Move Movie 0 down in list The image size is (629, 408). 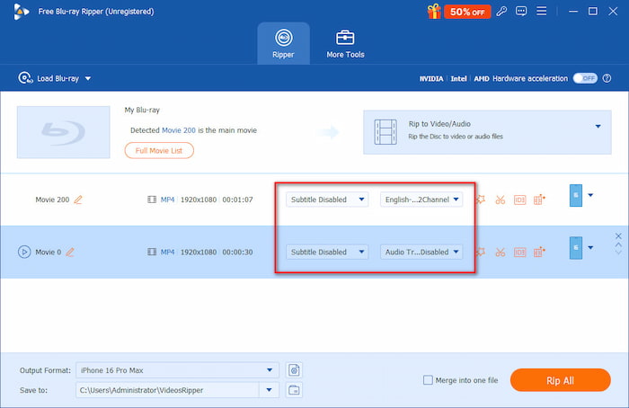click(x=618, y=253)
